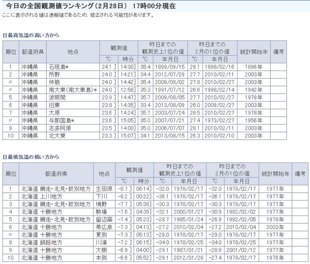Click the 日最低気温の低い方から section heading
This screenshot has height=264, width=310.
31,157
